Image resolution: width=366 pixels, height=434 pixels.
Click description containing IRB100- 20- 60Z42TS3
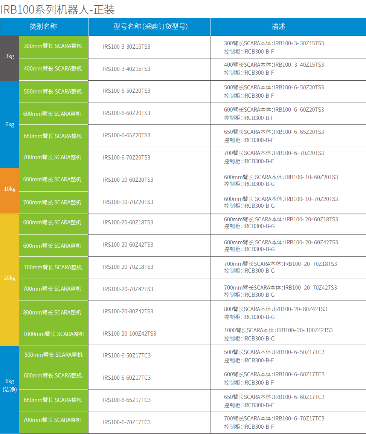[x=281, y=246]
